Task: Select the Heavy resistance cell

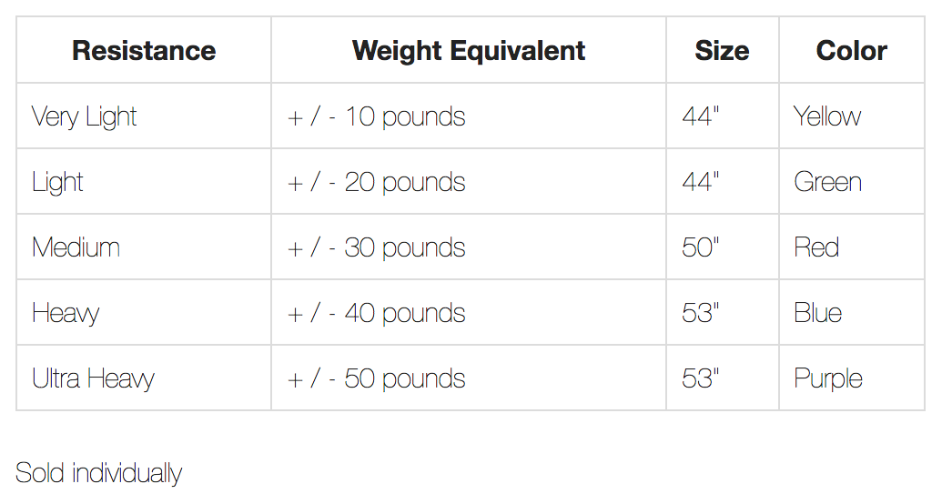Action: point(66,313)
